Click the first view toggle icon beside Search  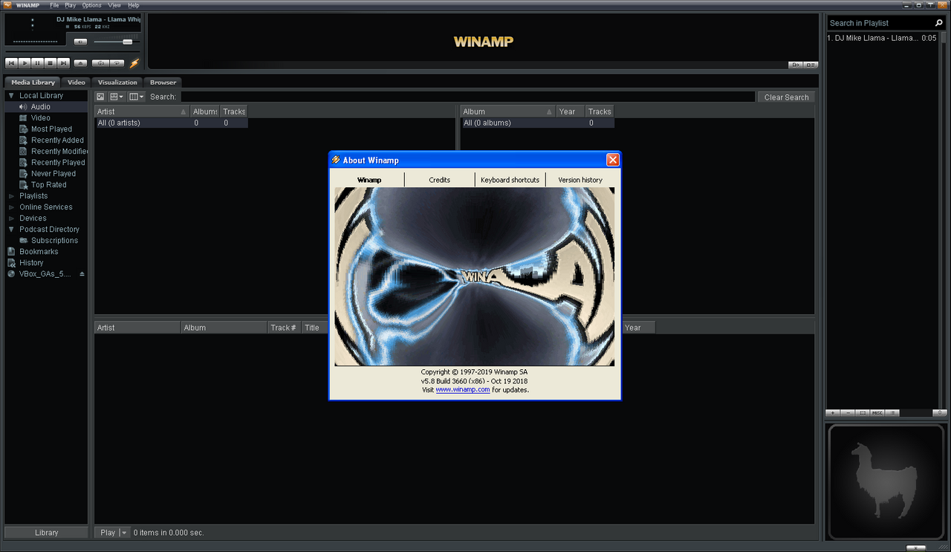101,97
